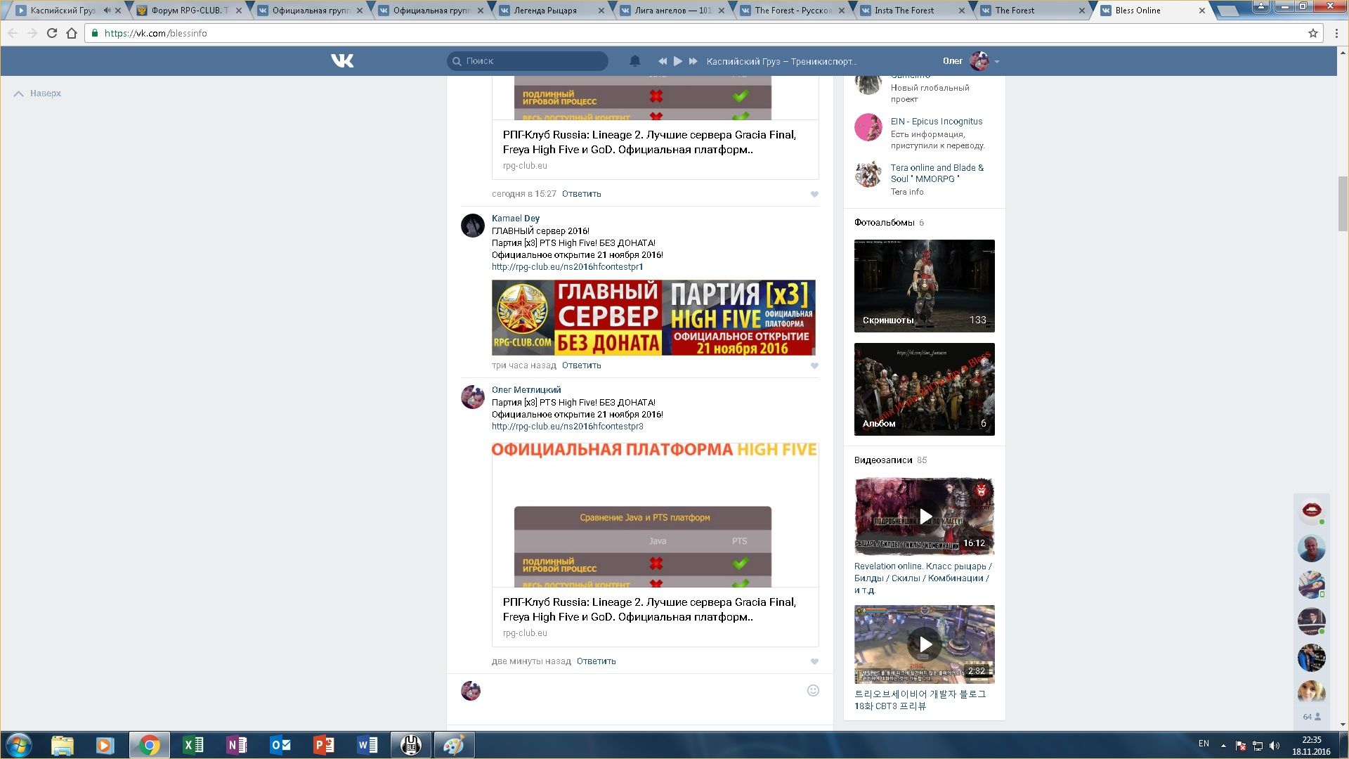Reply to the сегодня в 15:27 comment
Viewport: 1349px width, 759px height.
(581, 194)
